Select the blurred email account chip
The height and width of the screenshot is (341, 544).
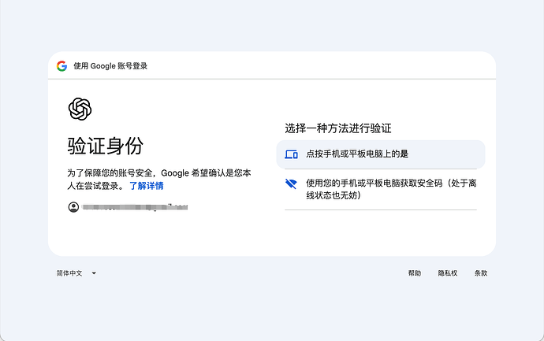point(128,207)
